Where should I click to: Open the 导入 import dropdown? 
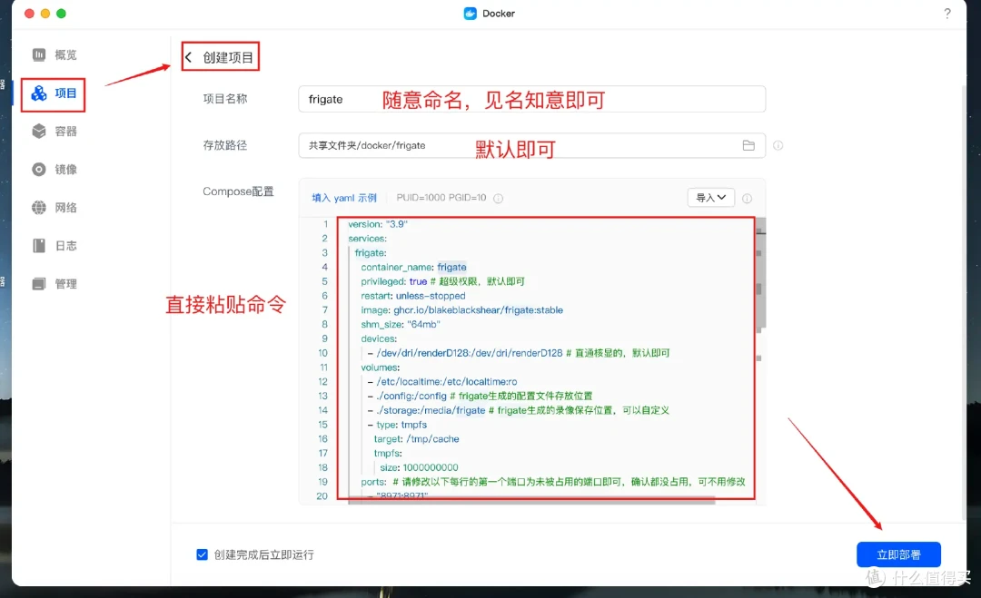tap(710, 198)
